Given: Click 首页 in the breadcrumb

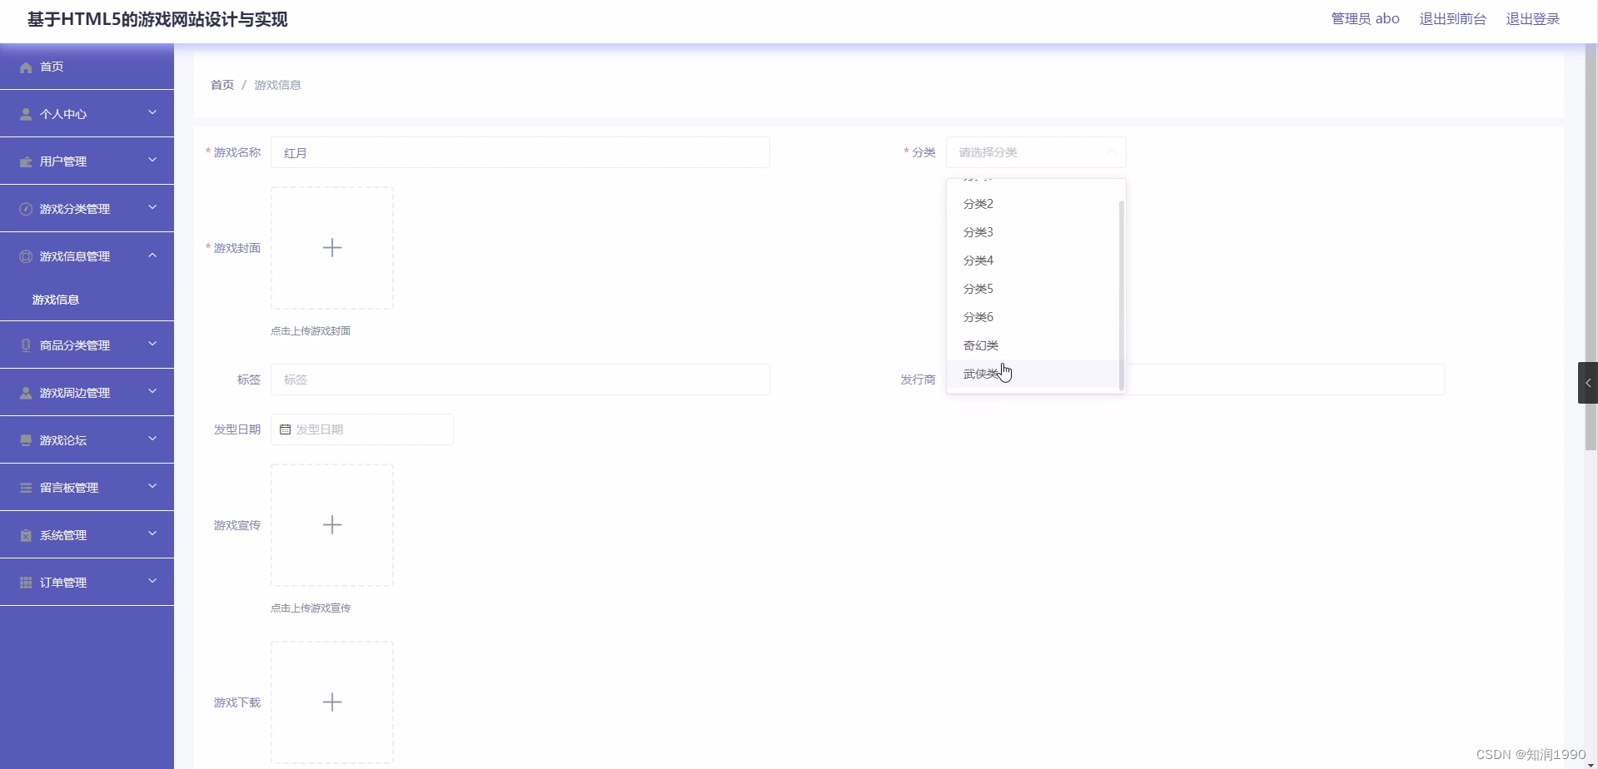Looking at the screenshot, I should click(222, 84).
